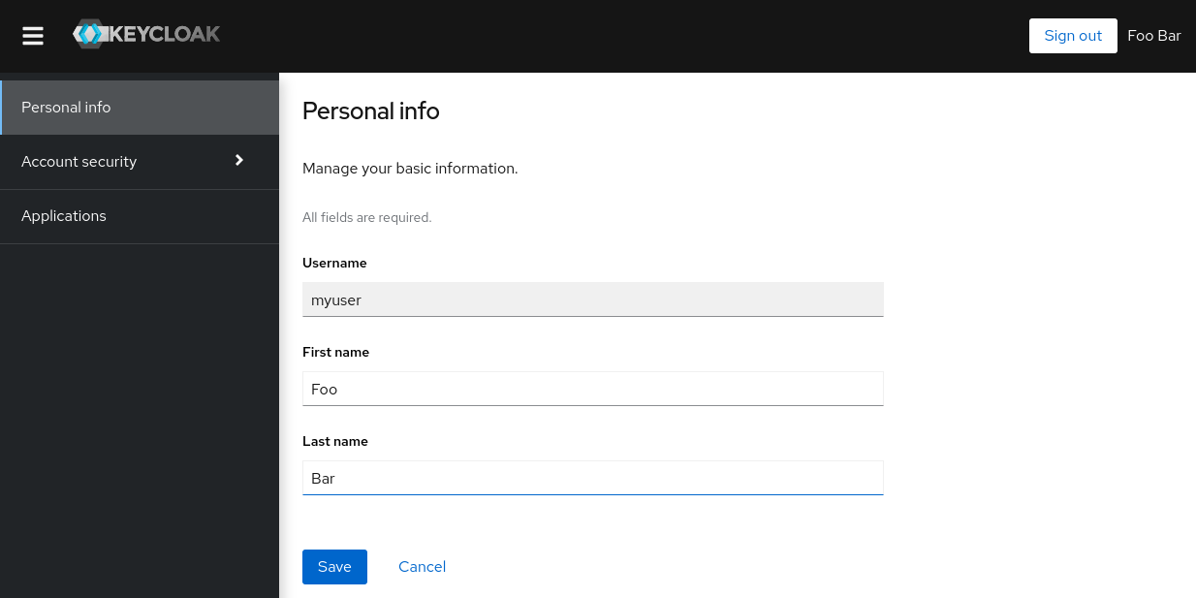Click the Foo Bar account name
The image size is (1196, 598).
[1153, 35]
